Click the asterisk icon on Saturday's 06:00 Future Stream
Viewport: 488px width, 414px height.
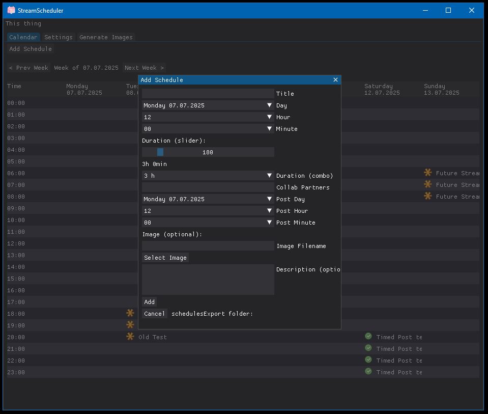(x=427, y=173)
